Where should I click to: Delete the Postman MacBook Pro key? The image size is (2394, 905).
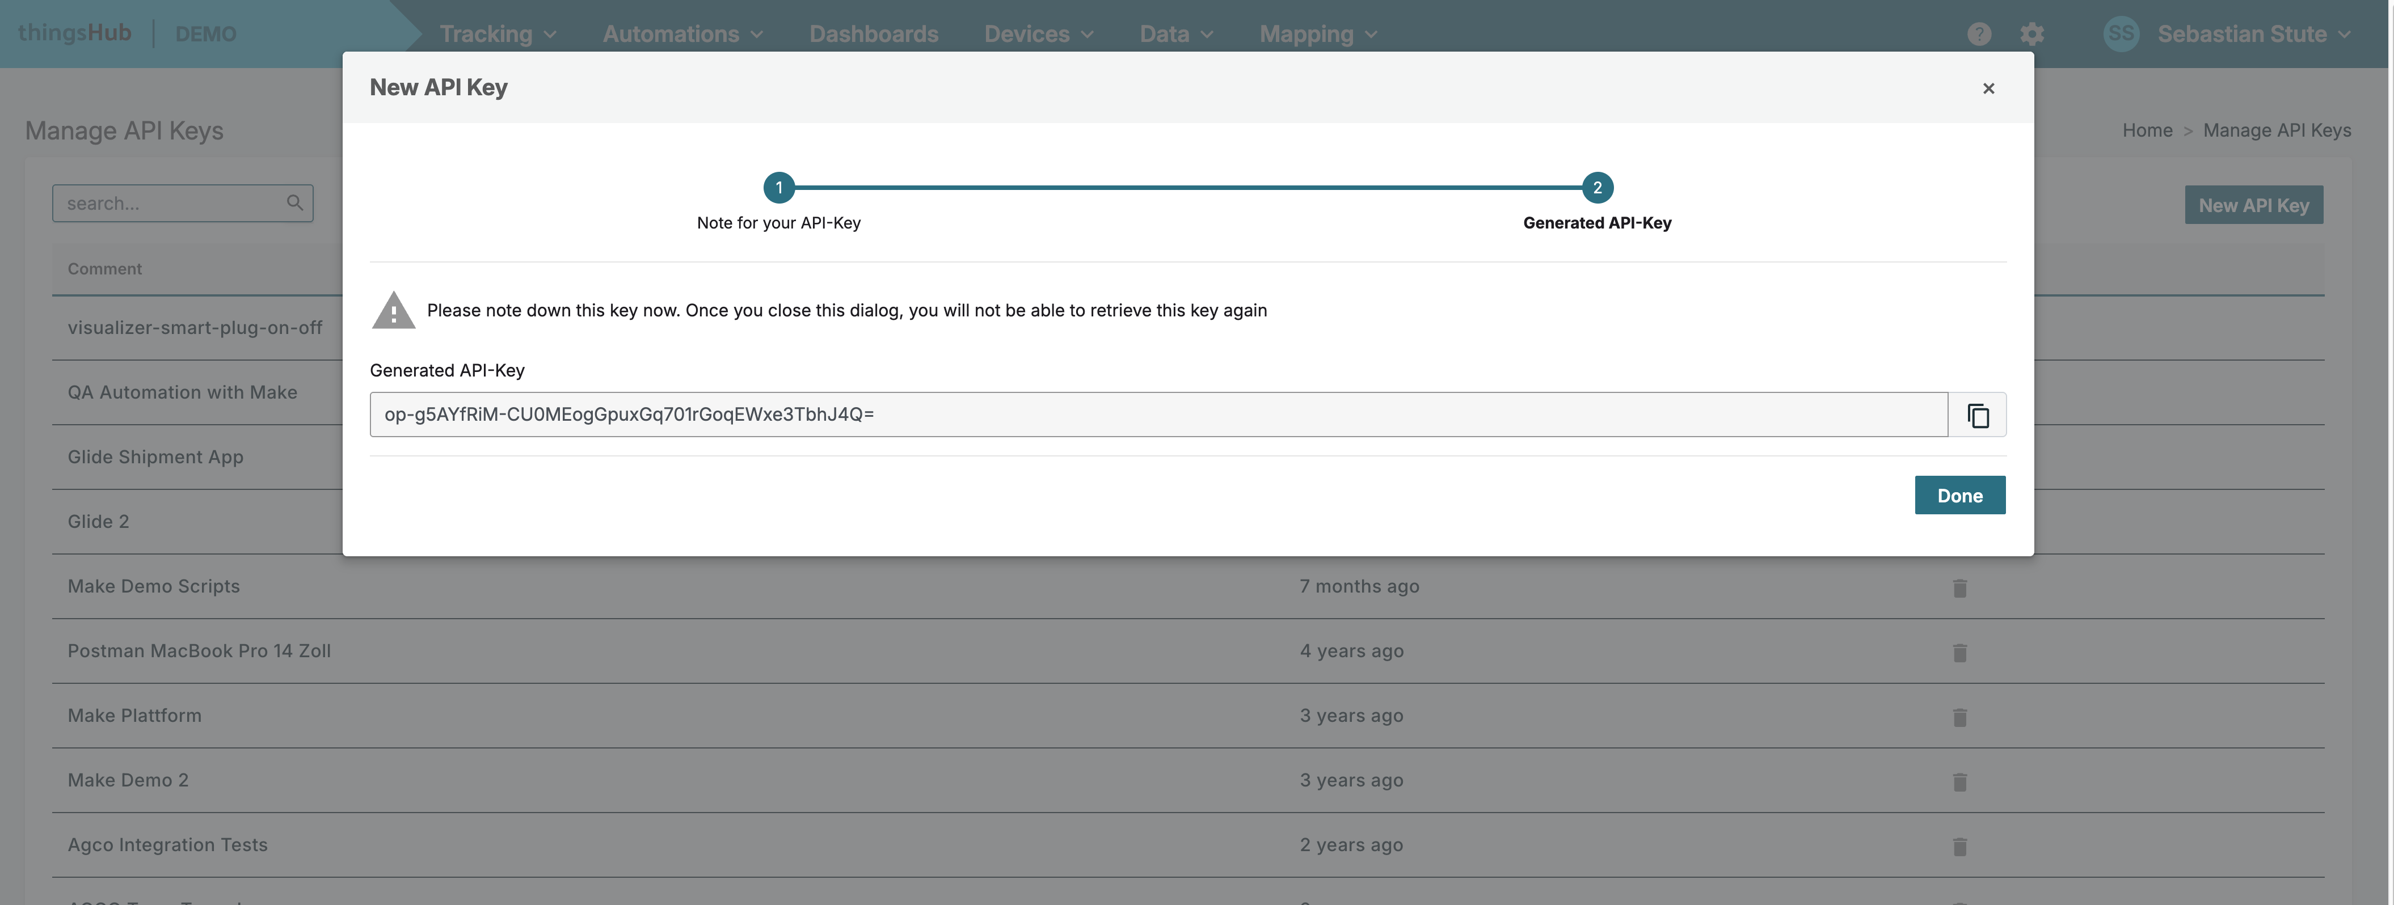coord(1959,652)
